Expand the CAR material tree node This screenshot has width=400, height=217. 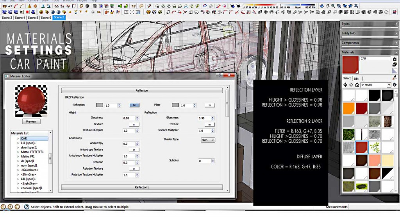click(x=18, y=139)
